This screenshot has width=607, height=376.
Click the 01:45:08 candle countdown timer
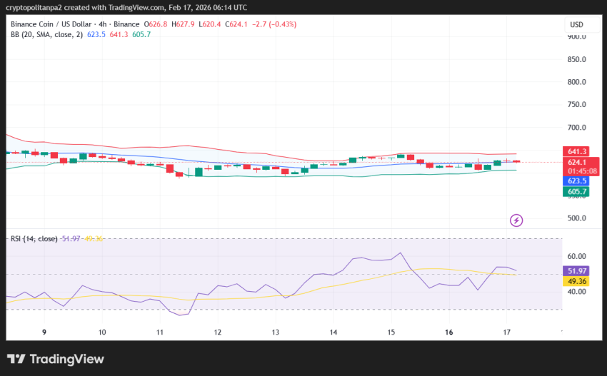coord(582,171)
